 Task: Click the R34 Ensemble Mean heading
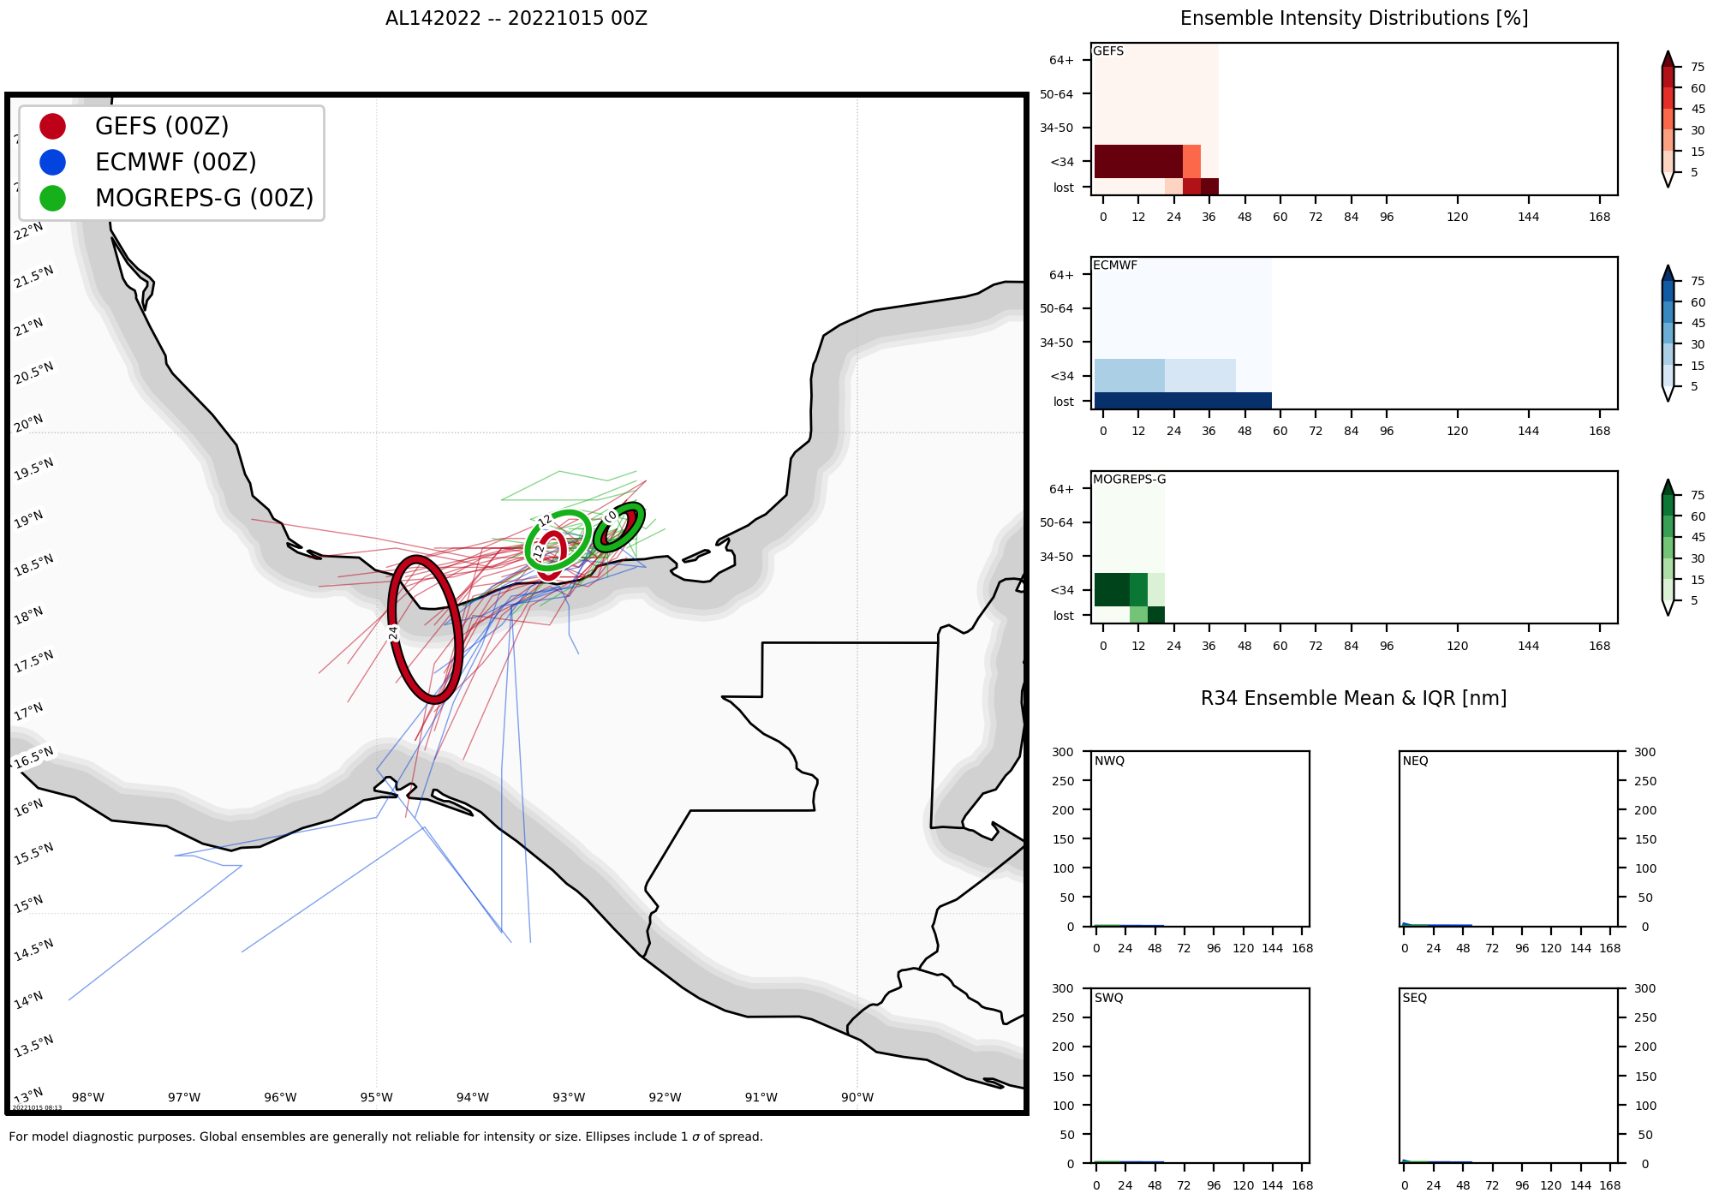click(1353, 698)
